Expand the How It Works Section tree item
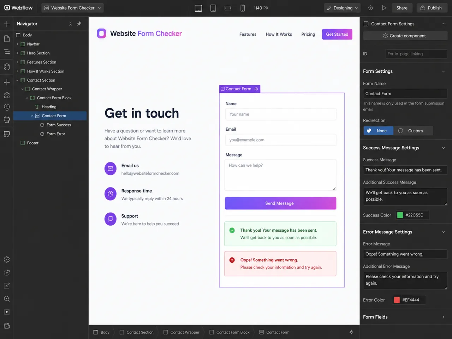Image resolution: width=452 pixels, height=339 pixels. [17, 71]
